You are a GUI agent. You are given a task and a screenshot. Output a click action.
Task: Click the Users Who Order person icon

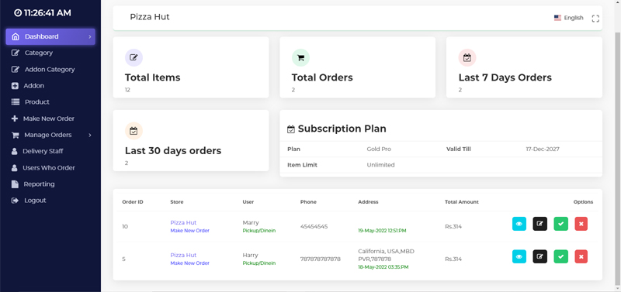pyautogui.click(x=15, y=168)
